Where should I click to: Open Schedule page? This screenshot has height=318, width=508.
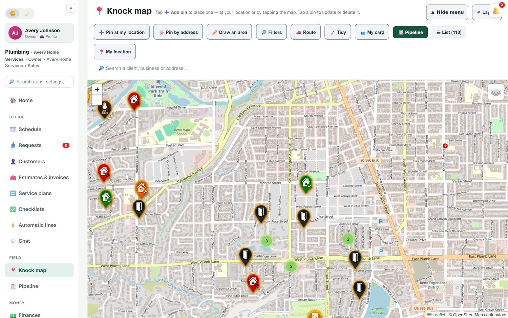coord(39,129)
